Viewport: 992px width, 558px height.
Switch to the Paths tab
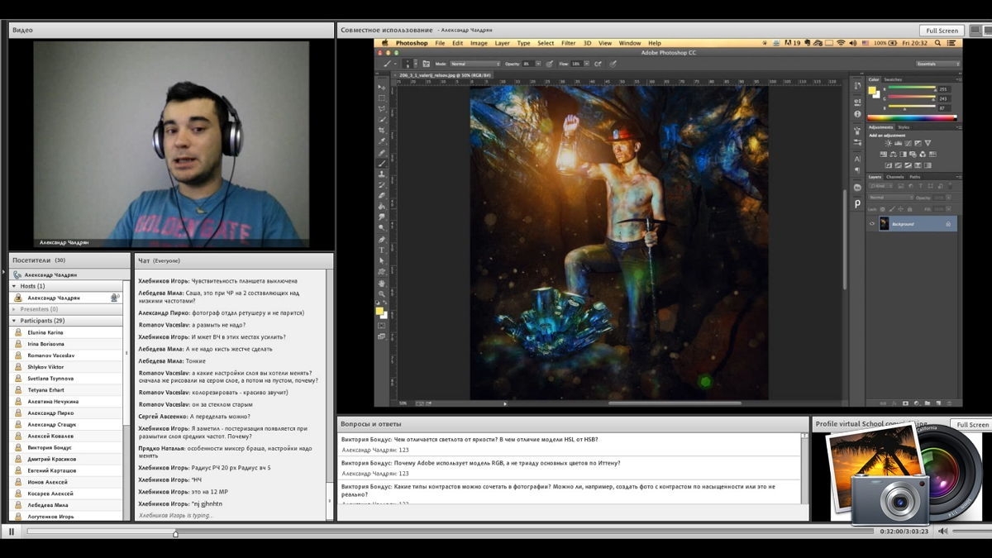pyautogui.click(x=914, y=177)
